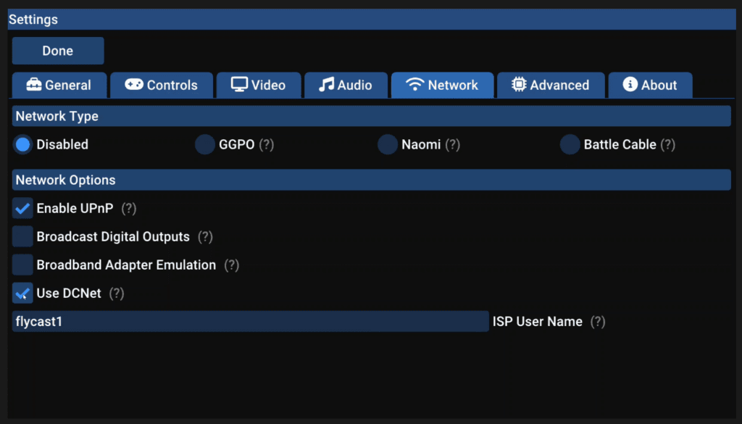Select the Disabled network type
The width and height of the screenshot is (742, 424).
[23, 145]
